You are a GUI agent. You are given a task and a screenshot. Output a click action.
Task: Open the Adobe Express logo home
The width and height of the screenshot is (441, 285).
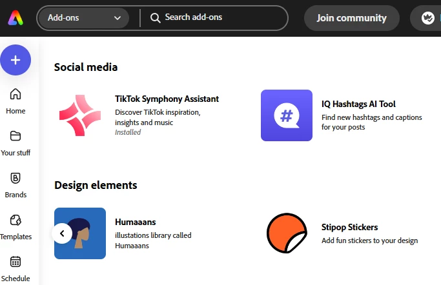click(15, 17)
